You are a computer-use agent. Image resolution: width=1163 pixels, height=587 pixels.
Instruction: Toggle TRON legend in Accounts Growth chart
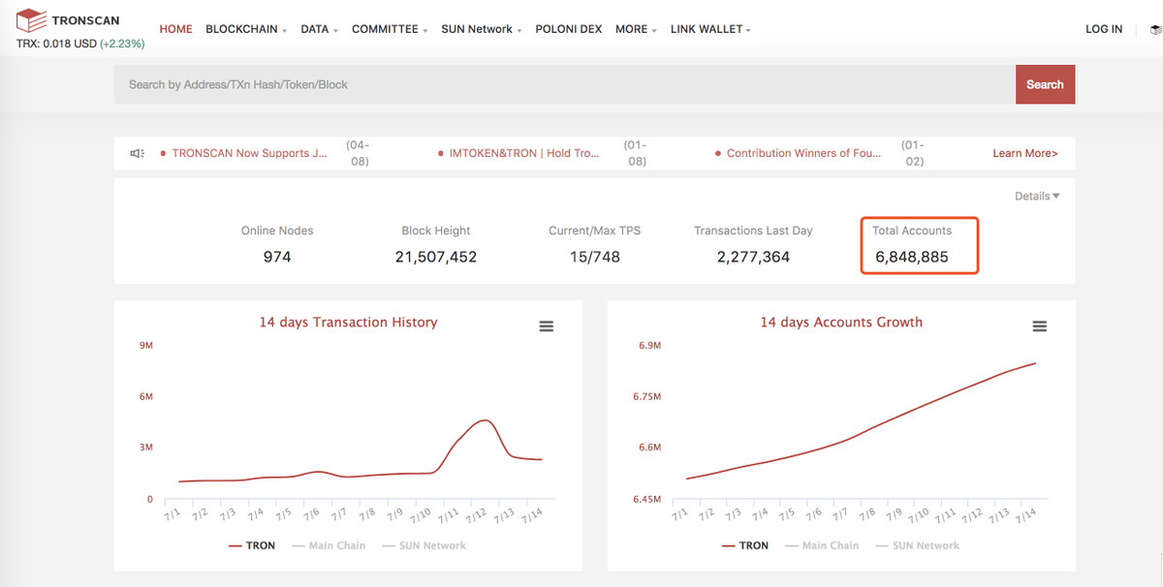[x=745, y=545]
